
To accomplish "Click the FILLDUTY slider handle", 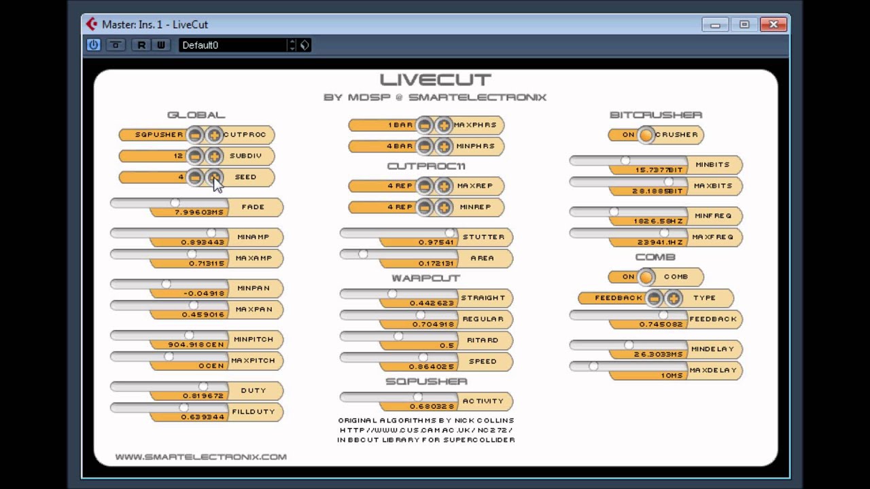I will pos(184,407).
